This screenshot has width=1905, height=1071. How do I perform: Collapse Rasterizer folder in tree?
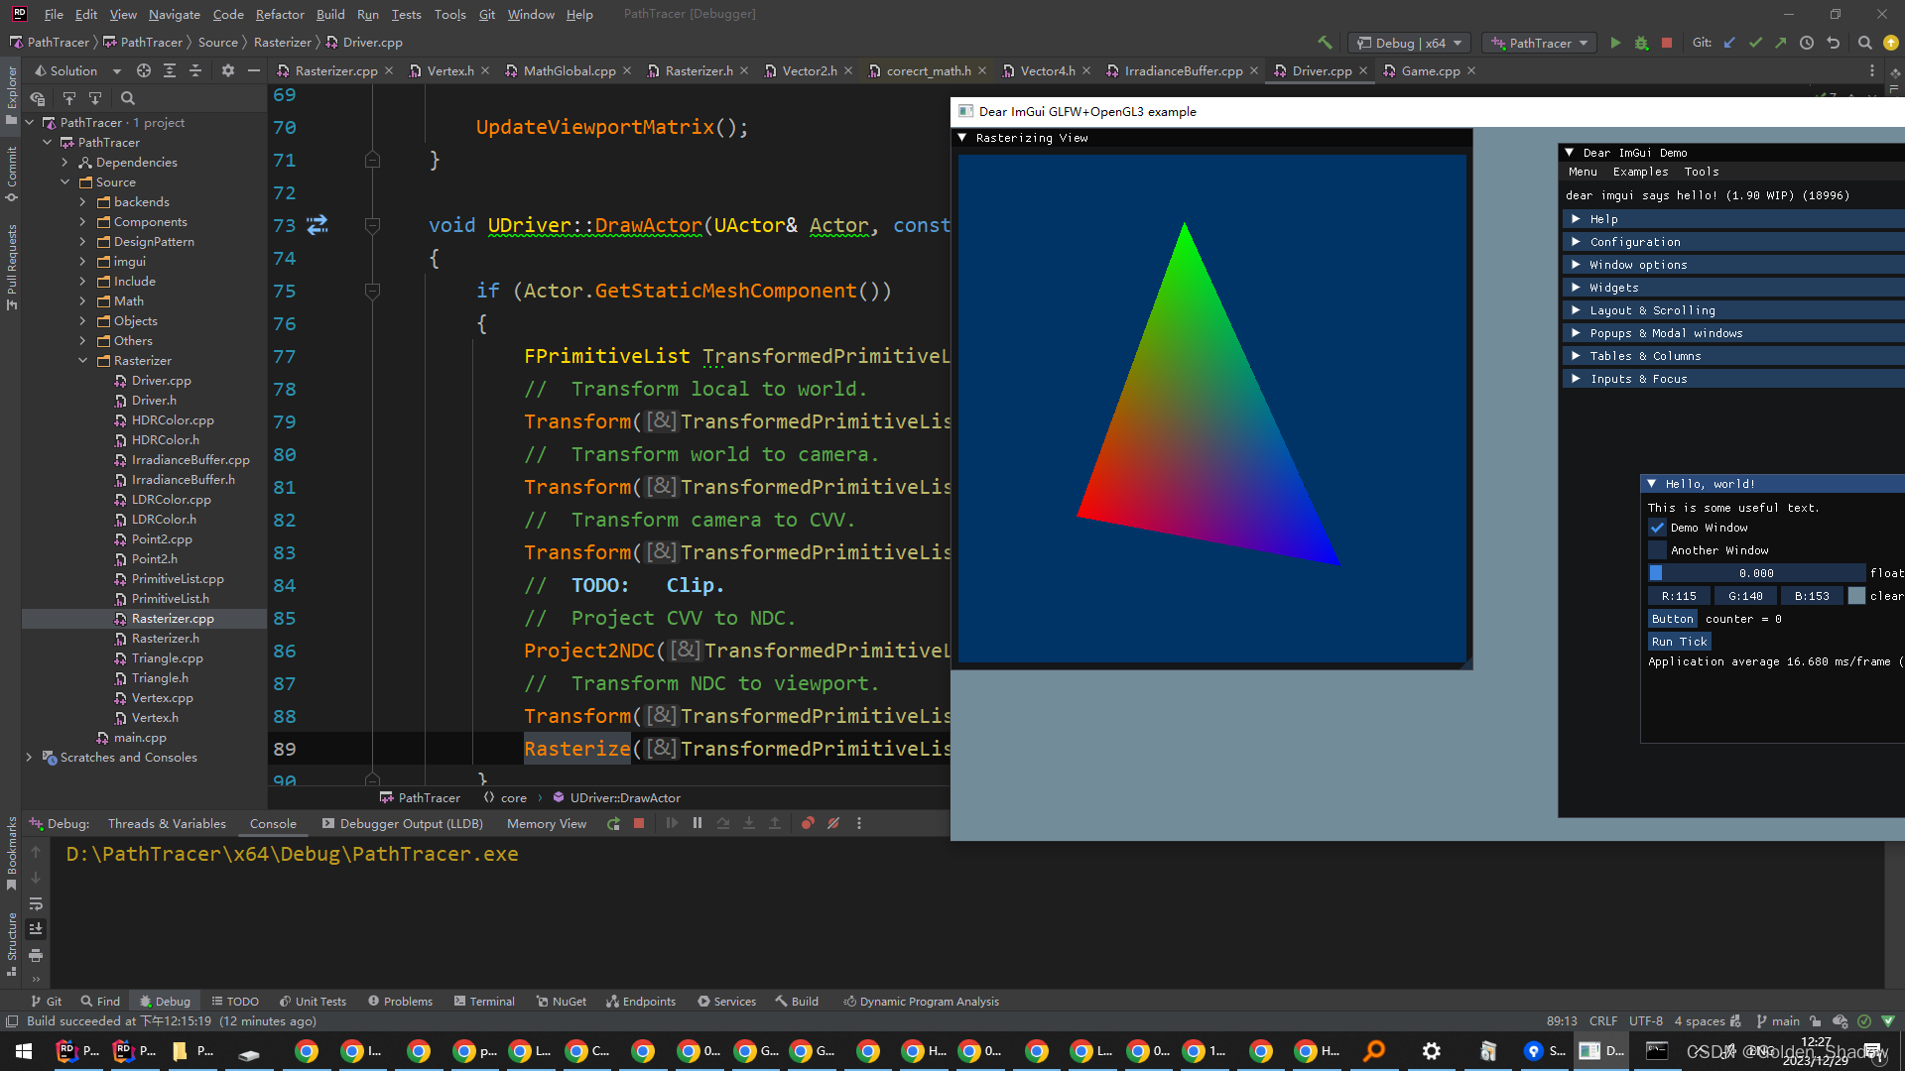(x=82, y=360)
